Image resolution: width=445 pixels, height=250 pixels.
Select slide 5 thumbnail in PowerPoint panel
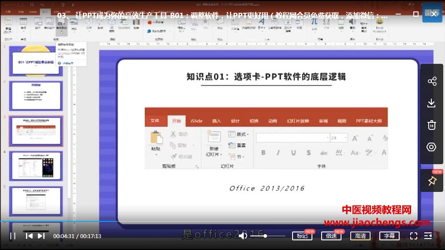pos(36,201)
